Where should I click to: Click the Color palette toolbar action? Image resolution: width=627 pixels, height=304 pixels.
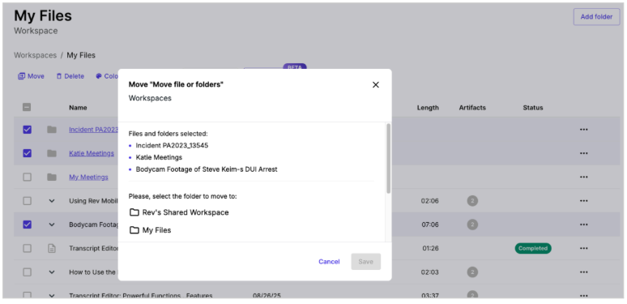coord(107,76)
